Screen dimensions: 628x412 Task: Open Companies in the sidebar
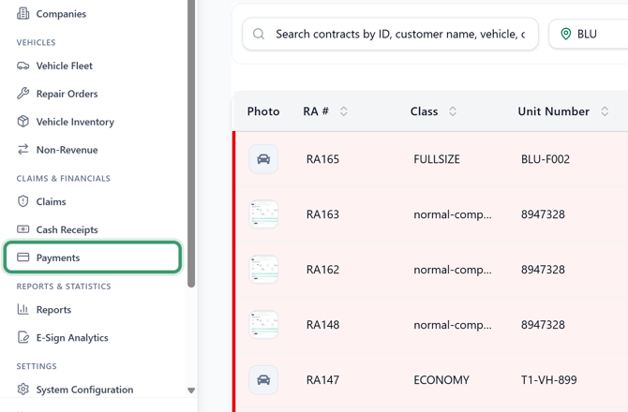[61, 14]
